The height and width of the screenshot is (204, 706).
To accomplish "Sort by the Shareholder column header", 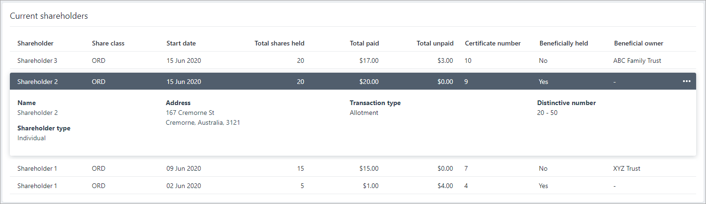I will pyautogui.click(x=35, y=43).
